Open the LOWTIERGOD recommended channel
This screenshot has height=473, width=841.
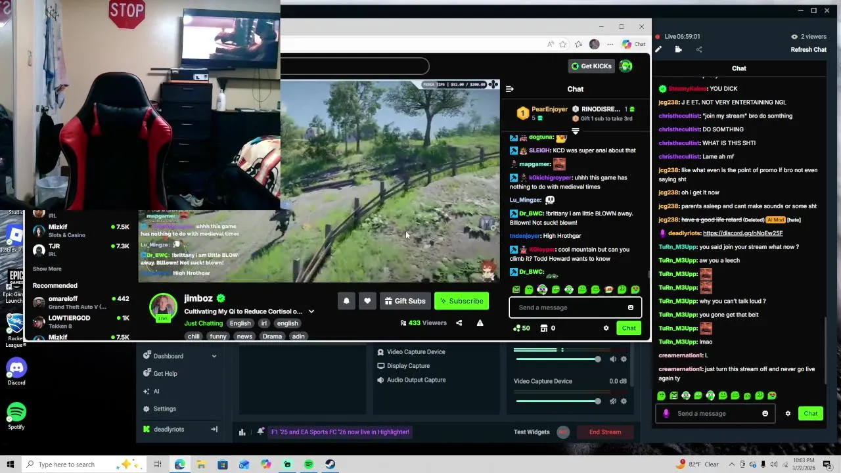(81, 321)
